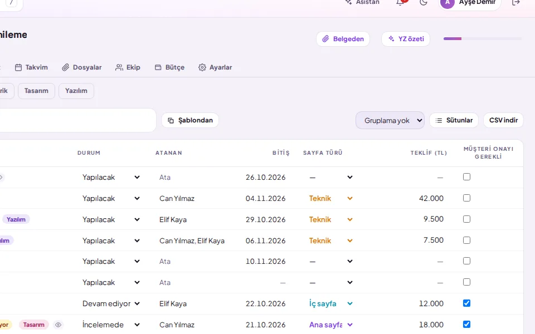Click the 22.10.2026 due date
This screenshot has width=535, height=334.
[x=265, y=304]
